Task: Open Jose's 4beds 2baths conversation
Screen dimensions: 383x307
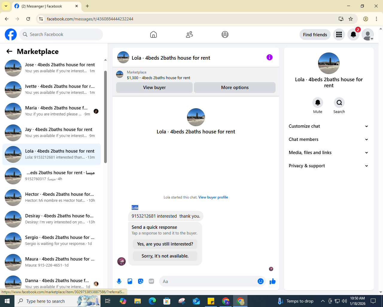Action: click(51, 68)
